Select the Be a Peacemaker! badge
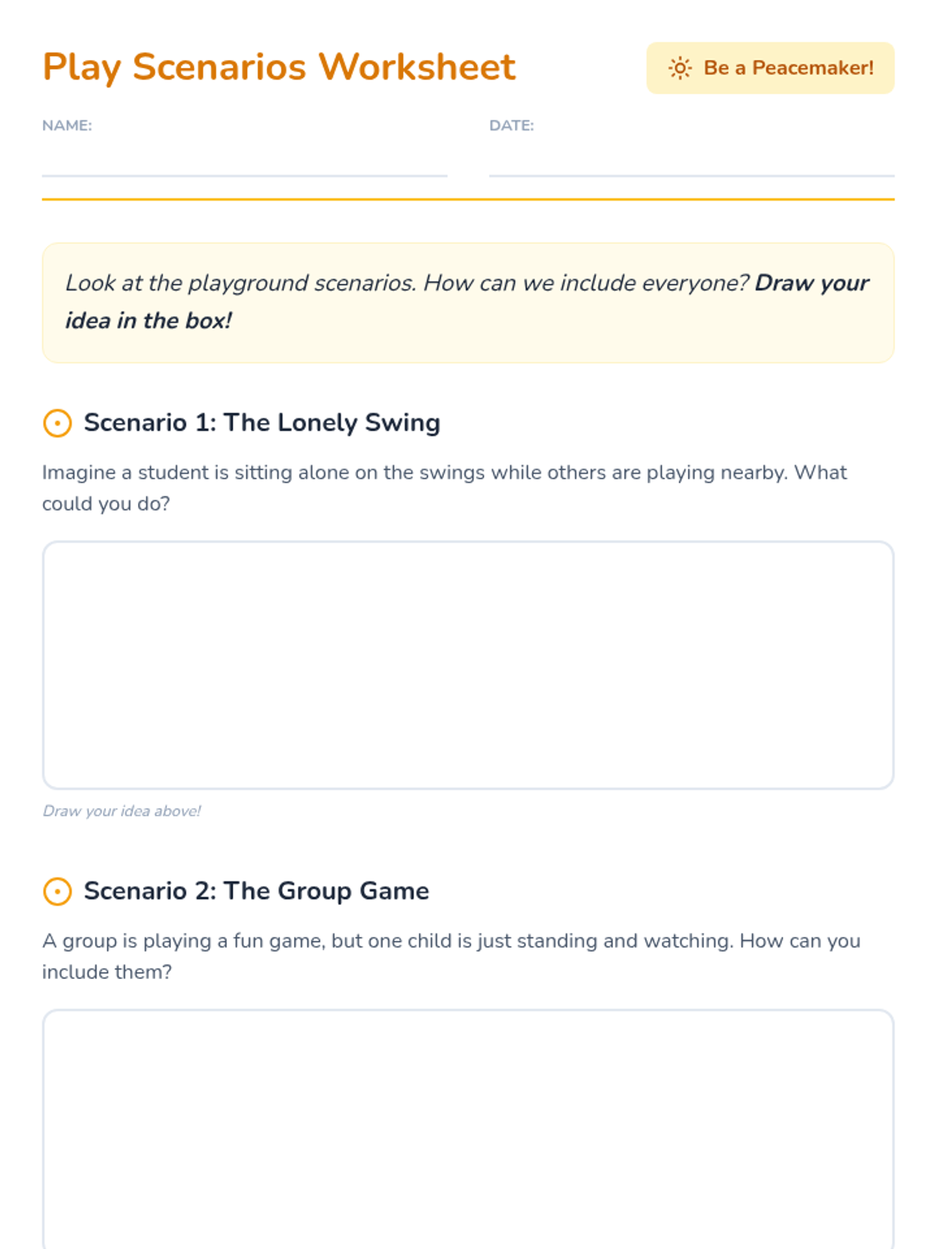This screenshot has height=1249, width=936. (770, 68)
